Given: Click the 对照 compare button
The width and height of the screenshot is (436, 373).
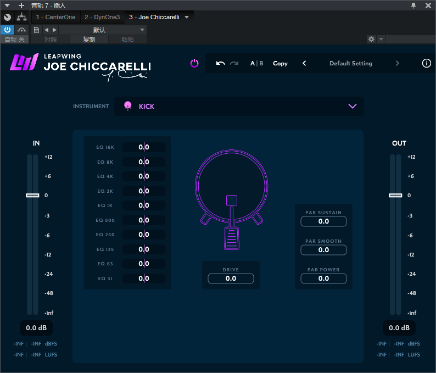Looking at the screenshot, I should pyautogui.click(x=51, y=40).
